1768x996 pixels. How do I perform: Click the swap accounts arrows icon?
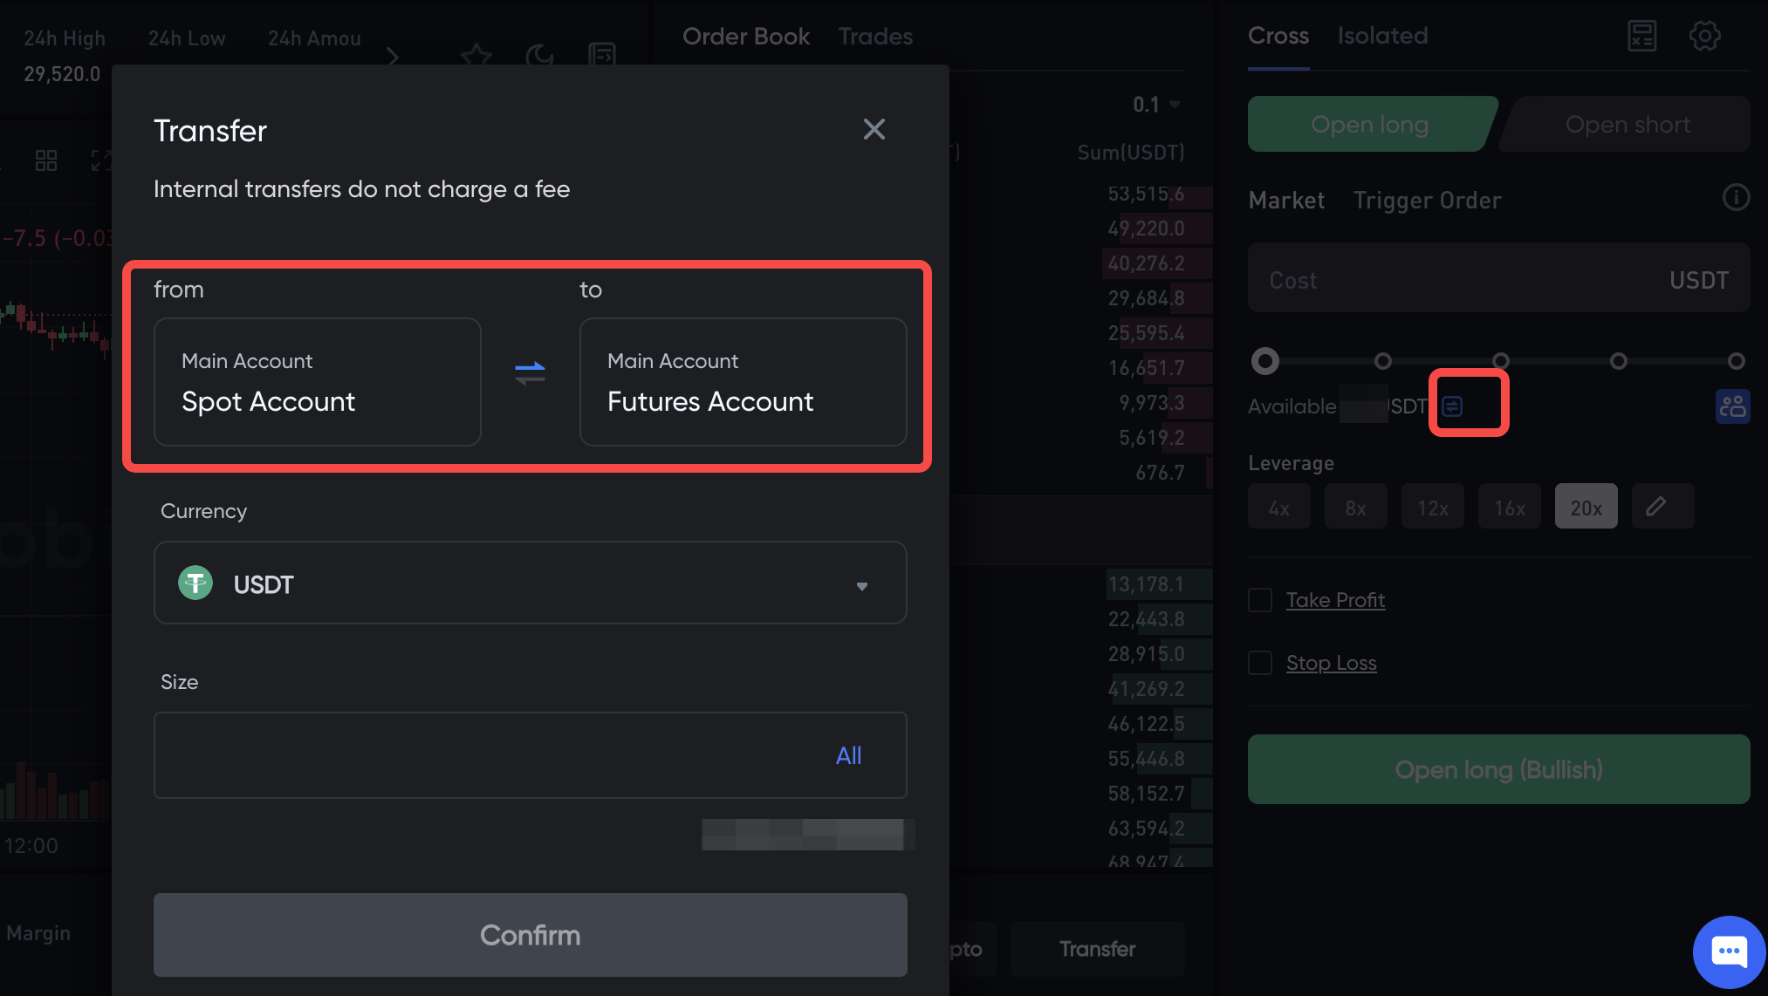[530, 373]
